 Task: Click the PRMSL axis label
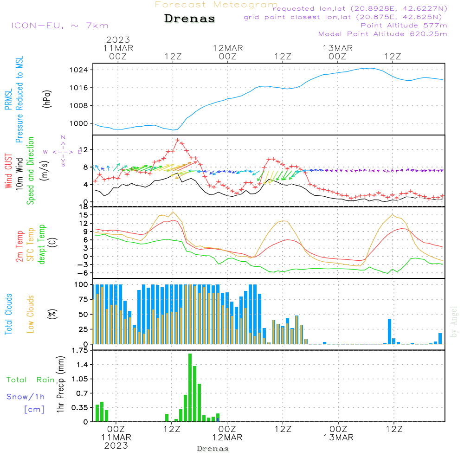(8, 100)
